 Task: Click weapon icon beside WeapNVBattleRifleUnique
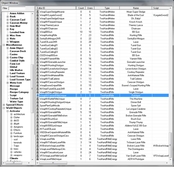click(x=38, y=99)
